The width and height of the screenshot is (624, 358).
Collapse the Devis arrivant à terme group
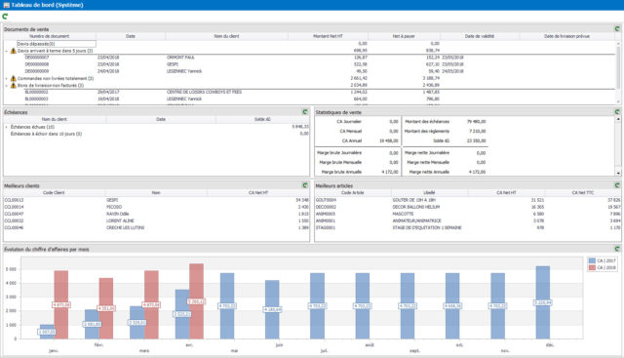point(7,51)
